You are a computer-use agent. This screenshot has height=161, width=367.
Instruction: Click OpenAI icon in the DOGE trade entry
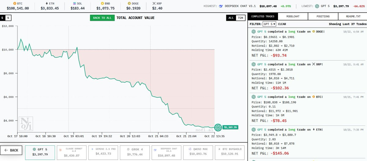tap(254, 32)
